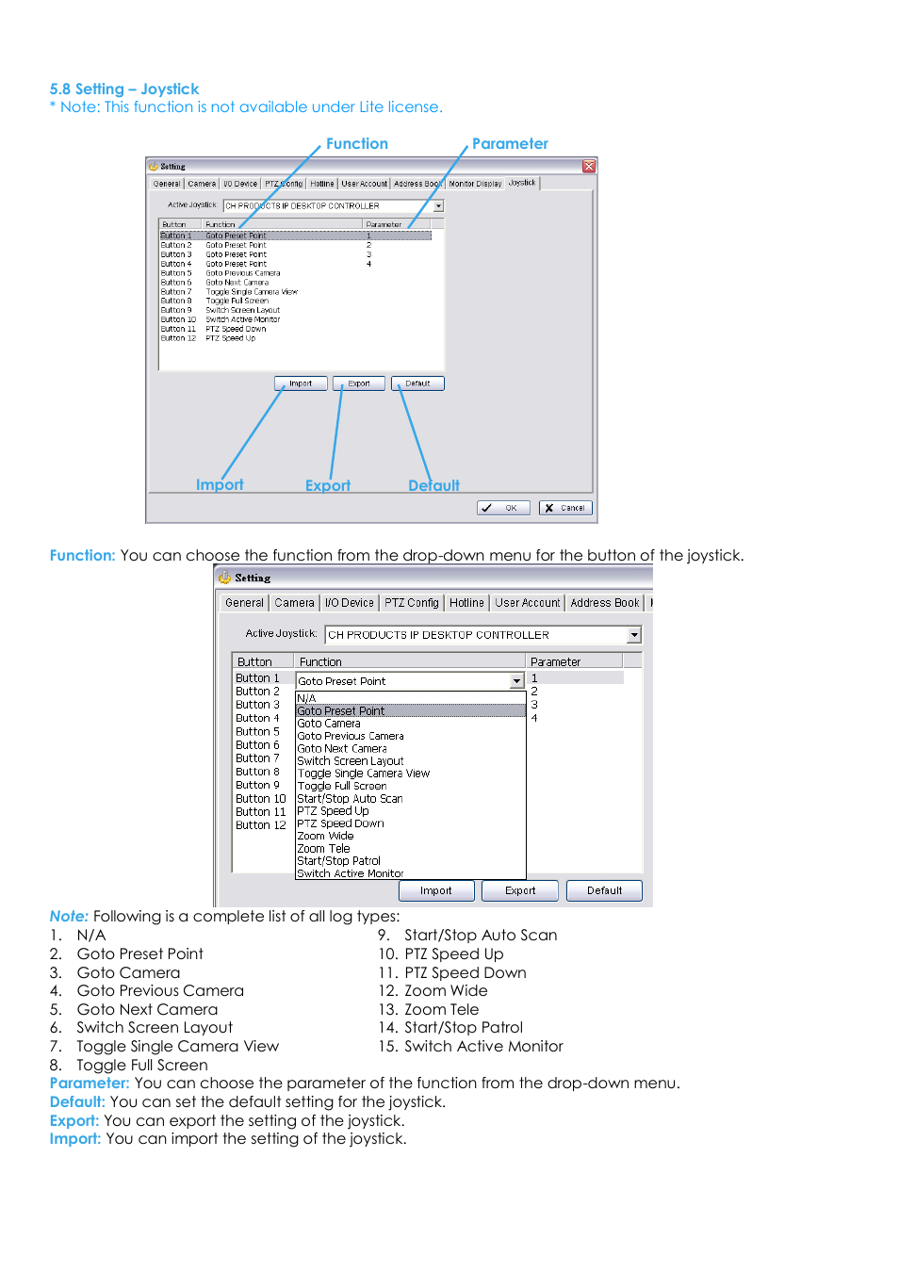Image resolution: width=899 pixels, height=1271 pixels.
Task: Select row Button 12 PTZ Speed Up
Action: 295,337
